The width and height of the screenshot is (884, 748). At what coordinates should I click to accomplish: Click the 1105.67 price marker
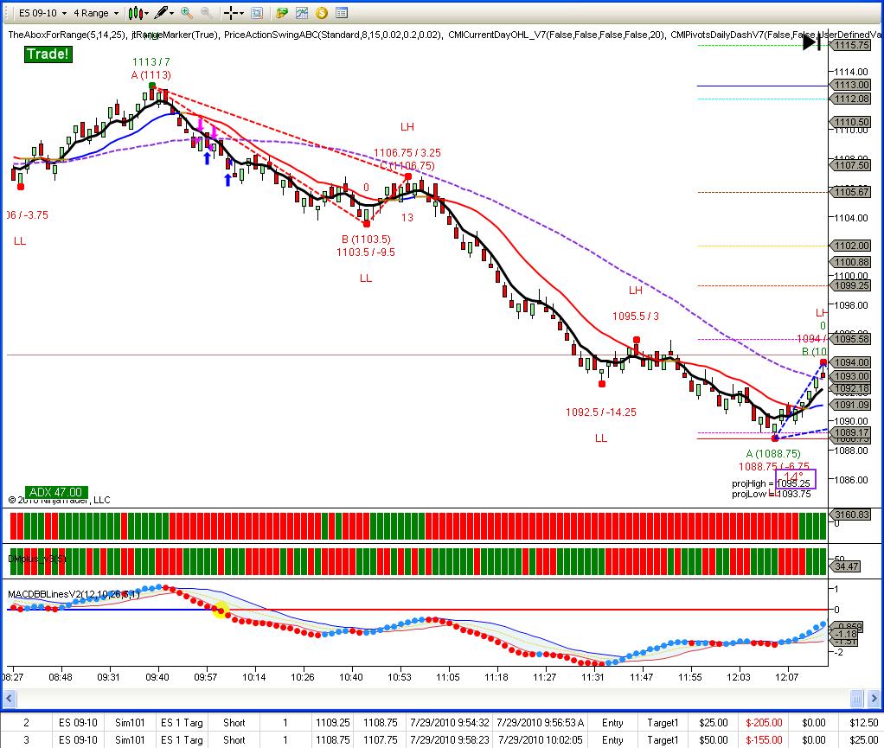(x=850, y=192)
